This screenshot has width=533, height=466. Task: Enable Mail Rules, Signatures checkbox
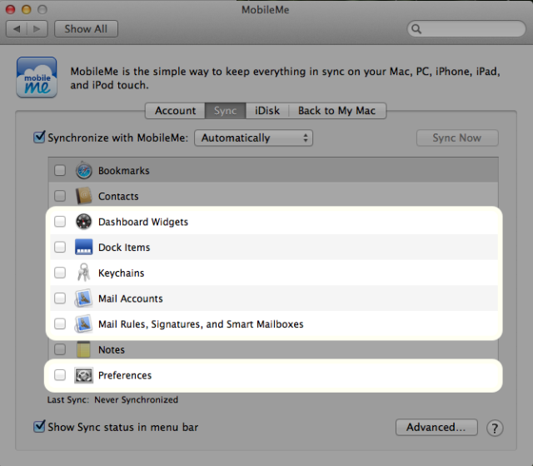tap(60, 323)
